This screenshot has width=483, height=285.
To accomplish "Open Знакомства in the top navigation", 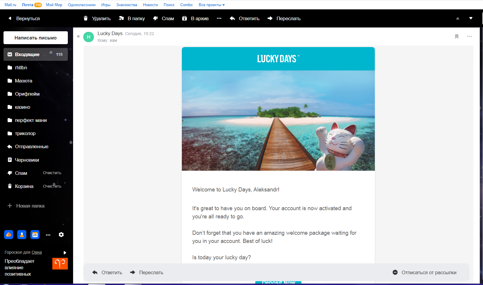I will (x=127, y=5).
